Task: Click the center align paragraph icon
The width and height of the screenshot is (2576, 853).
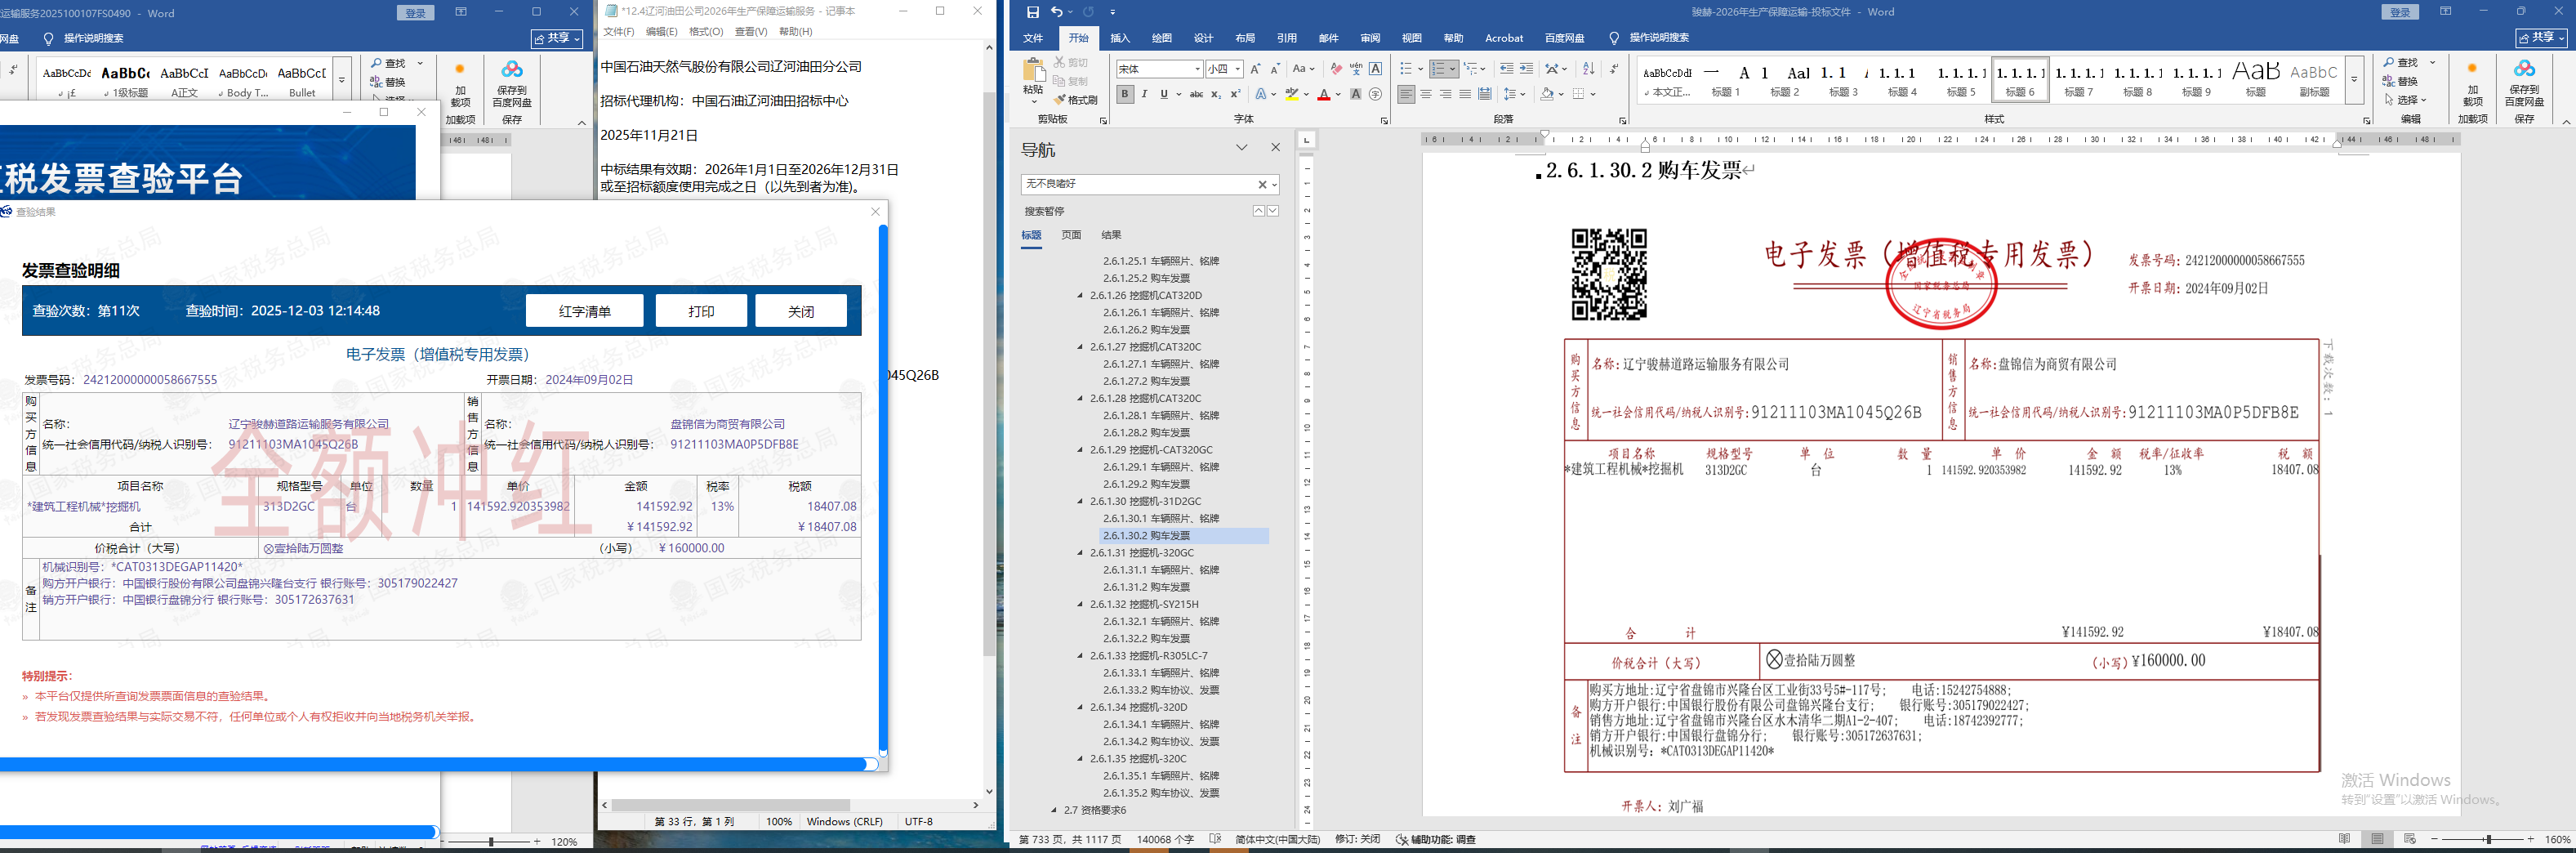Action: (1426, 94)
